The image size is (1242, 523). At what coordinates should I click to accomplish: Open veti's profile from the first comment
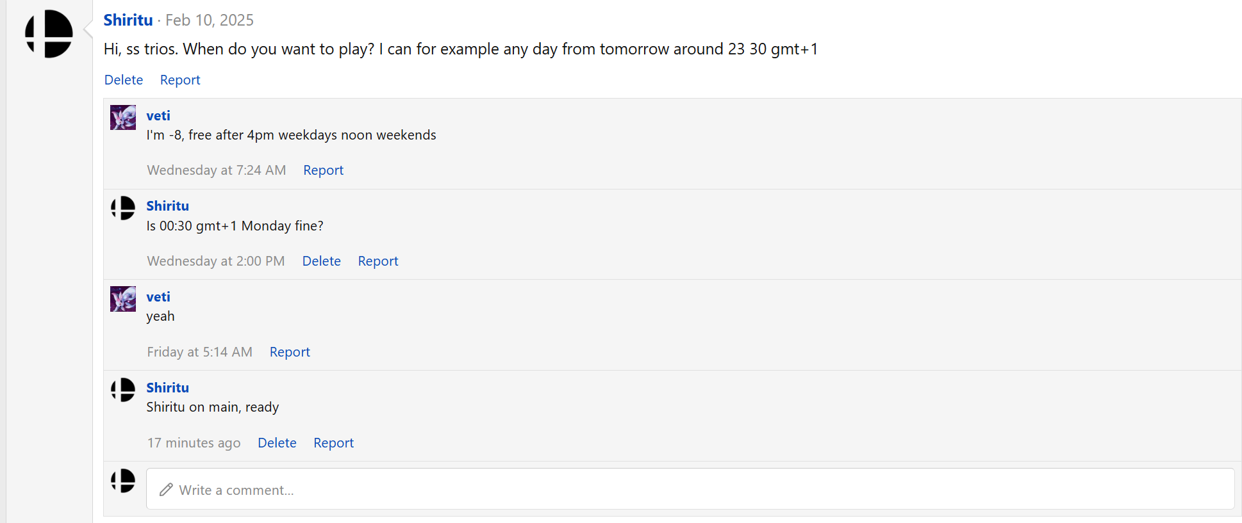pyautogui.click(x=158, y=116)
